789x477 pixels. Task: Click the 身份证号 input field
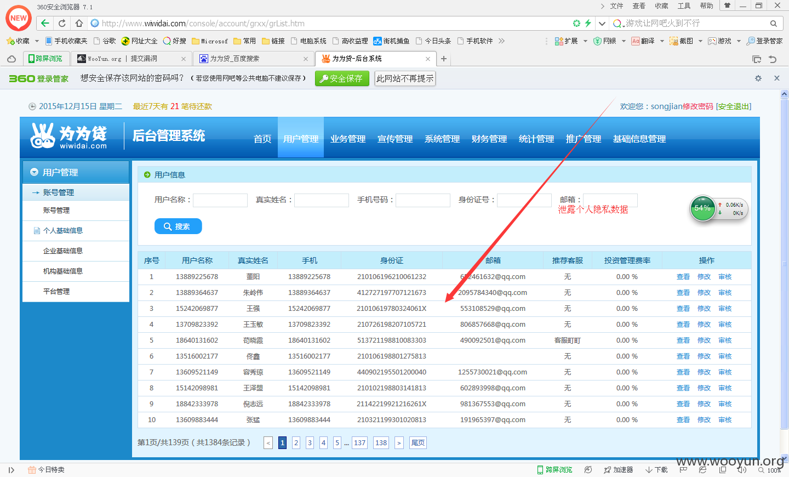tap(524, 200)
